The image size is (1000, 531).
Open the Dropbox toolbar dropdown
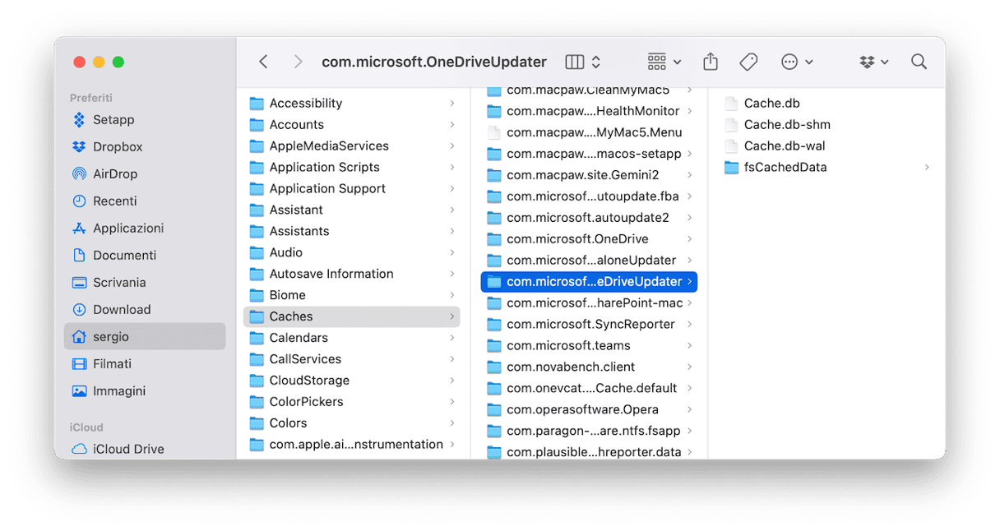(x=873, y=62)
